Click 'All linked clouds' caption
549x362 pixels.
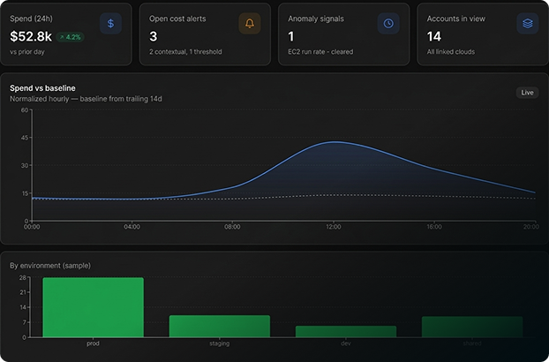pos(451,52)
